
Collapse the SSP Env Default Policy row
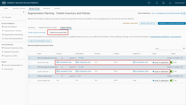pos(30,76)
